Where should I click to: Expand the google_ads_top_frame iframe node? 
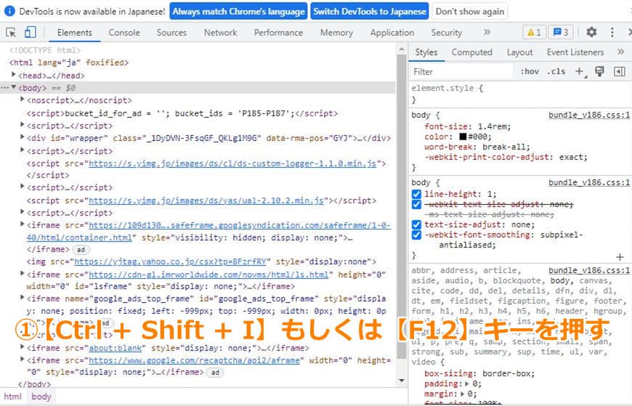[23, 298]
